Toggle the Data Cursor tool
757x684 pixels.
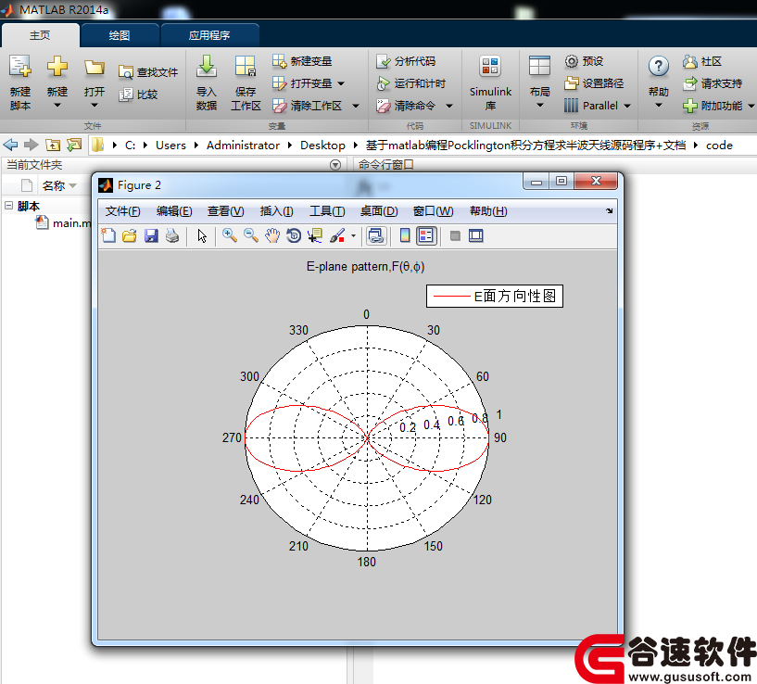[x=315, y=235]
